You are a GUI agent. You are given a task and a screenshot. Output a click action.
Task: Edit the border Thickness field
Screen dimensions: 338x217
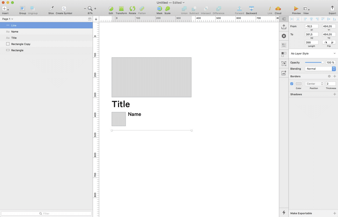coord(331,84)
